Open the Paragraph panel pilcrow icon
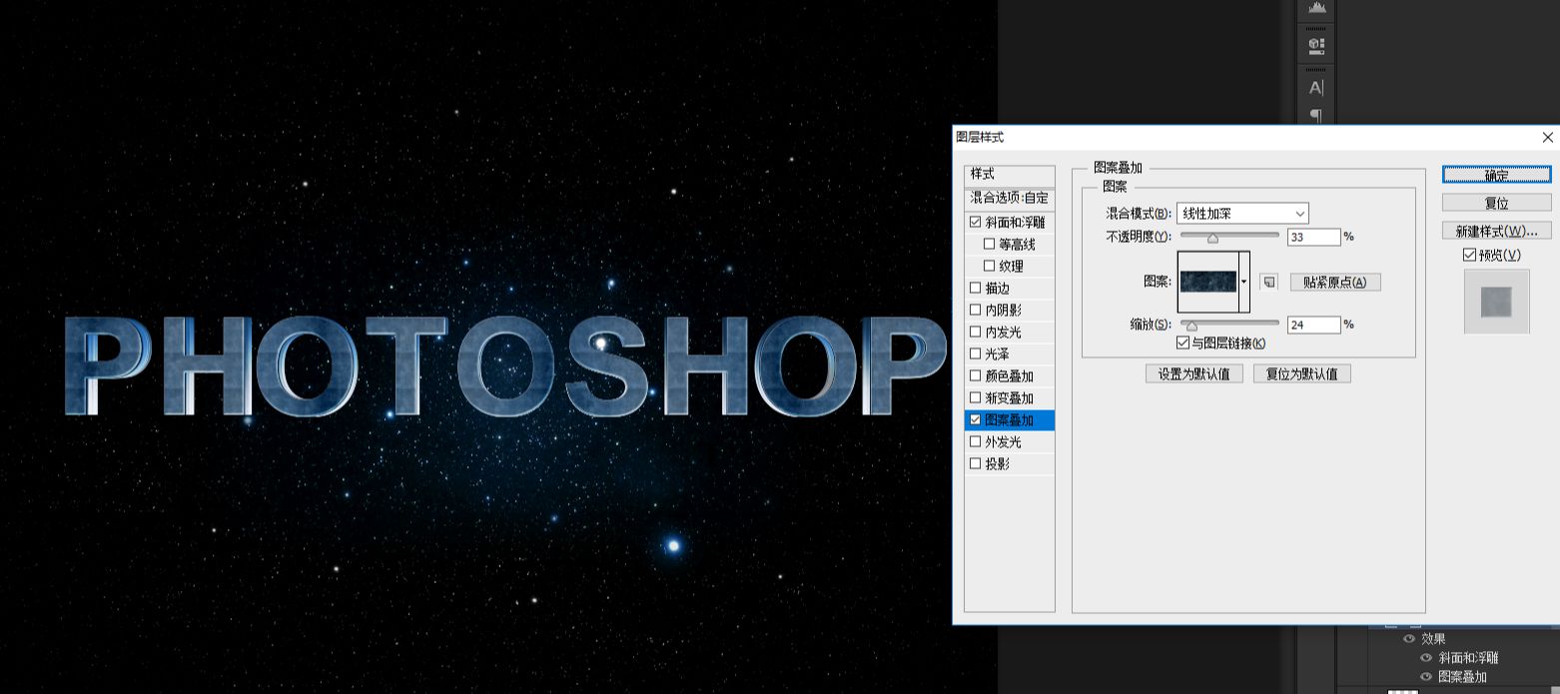Viewport: 1560px width, 694px height. click(1316, 116)
